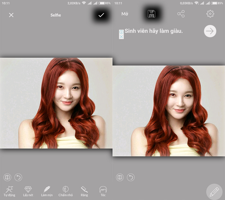Click the Selfie title on left screen
Screen dimensions: 225x200
(56, 15)
